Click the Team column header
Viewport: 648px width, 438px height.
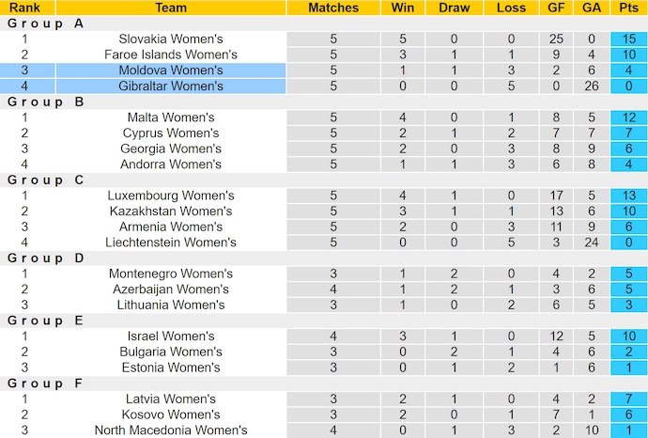pyautogui.click(x=171, y=8)
